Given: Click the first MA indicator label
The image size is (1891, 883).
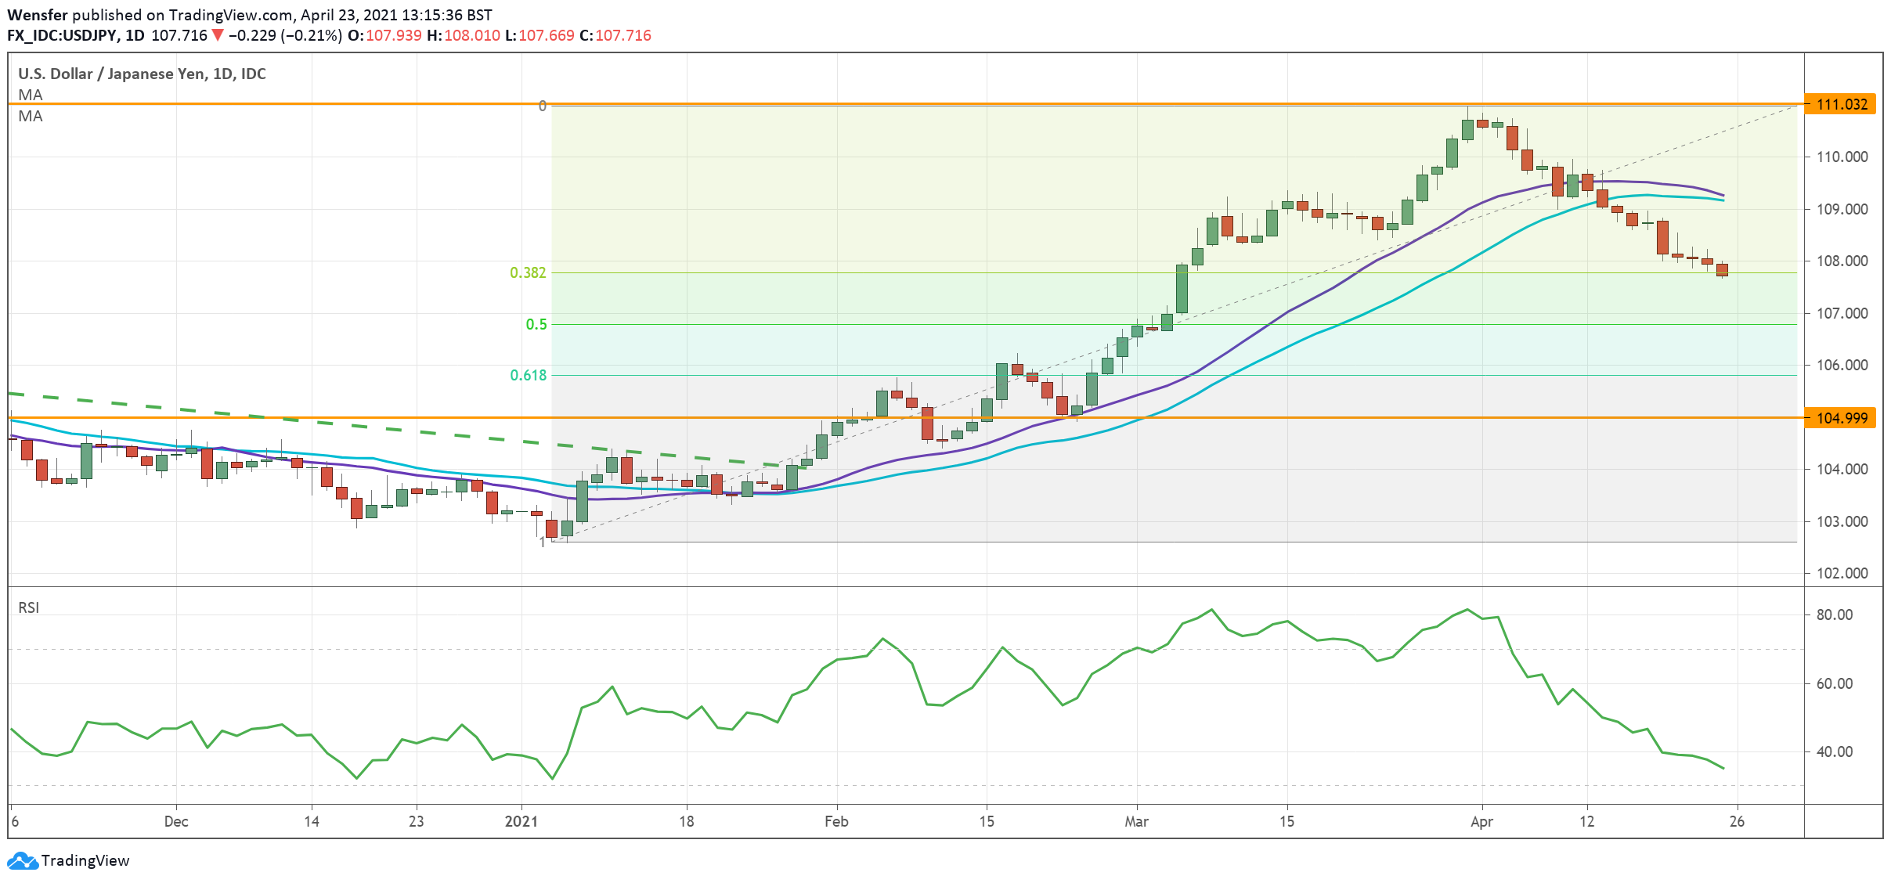Looking at the screenshot, I should [x=31, y=95].
